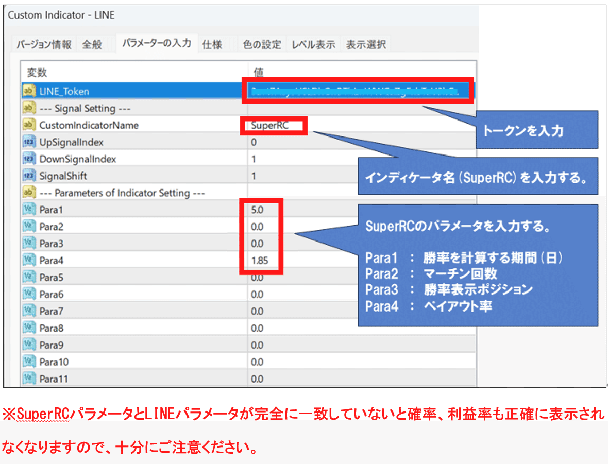
Task: Edit the Para3 value 0.0
Action: [257, 244]
